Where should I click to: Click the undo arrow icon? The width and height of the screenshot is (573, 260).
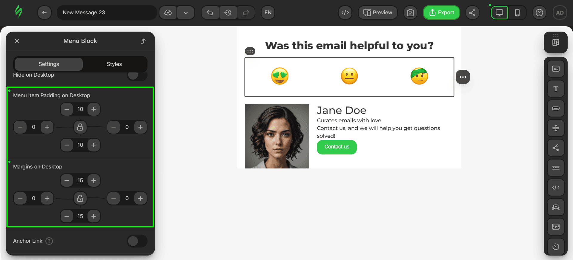click(210, 13)
